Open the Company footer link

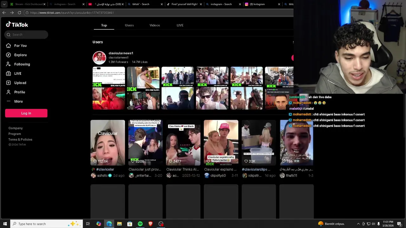(16, 128)
